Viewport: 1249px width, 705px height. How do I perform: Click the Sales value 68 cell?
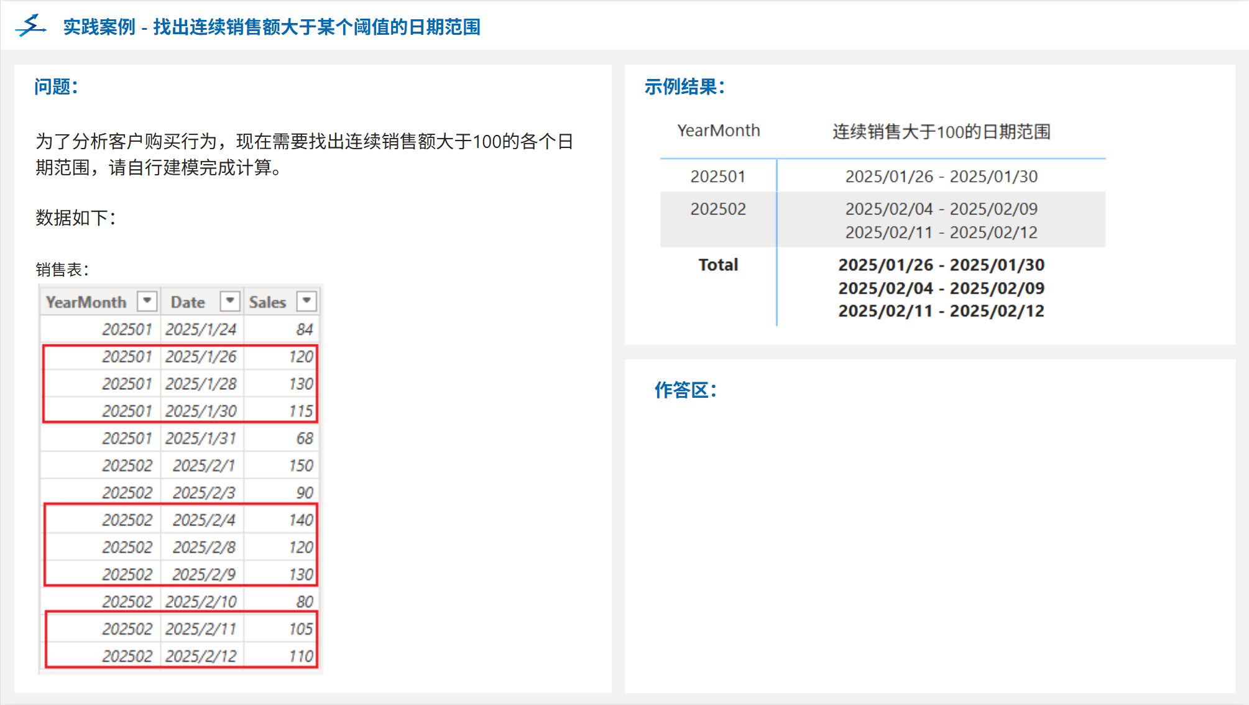click(304, 438)
